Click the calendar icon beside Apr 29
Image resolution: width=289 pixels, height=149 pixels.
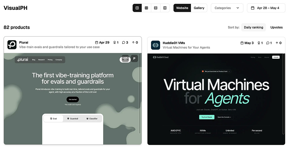(97, 42)
